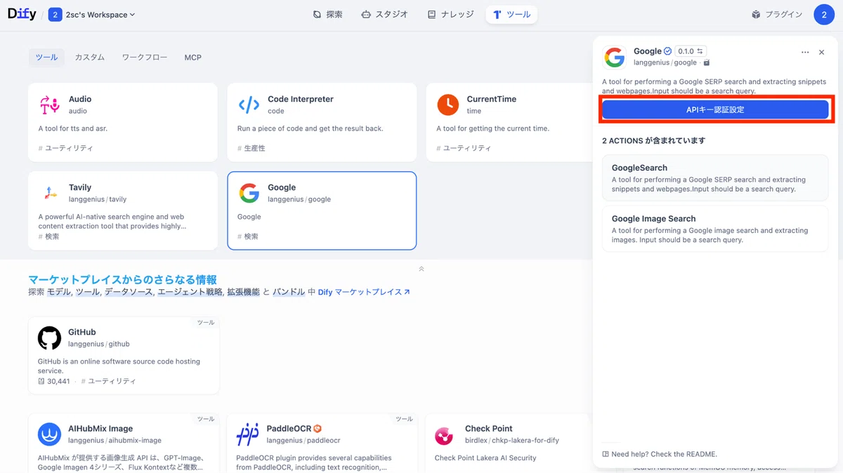This screenshot has height=473, width=843.
Task: Click the Audio tool icon
Action: [x=50, y=105]
